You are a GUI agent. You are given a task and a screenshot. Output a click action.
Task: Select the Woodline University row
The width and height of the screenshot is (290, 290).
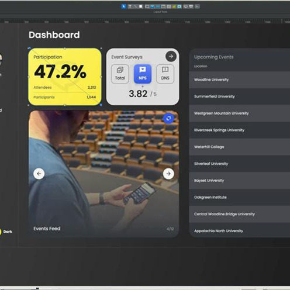(240, 80)
